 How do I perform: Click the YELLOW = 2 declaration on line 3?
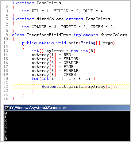66,11
